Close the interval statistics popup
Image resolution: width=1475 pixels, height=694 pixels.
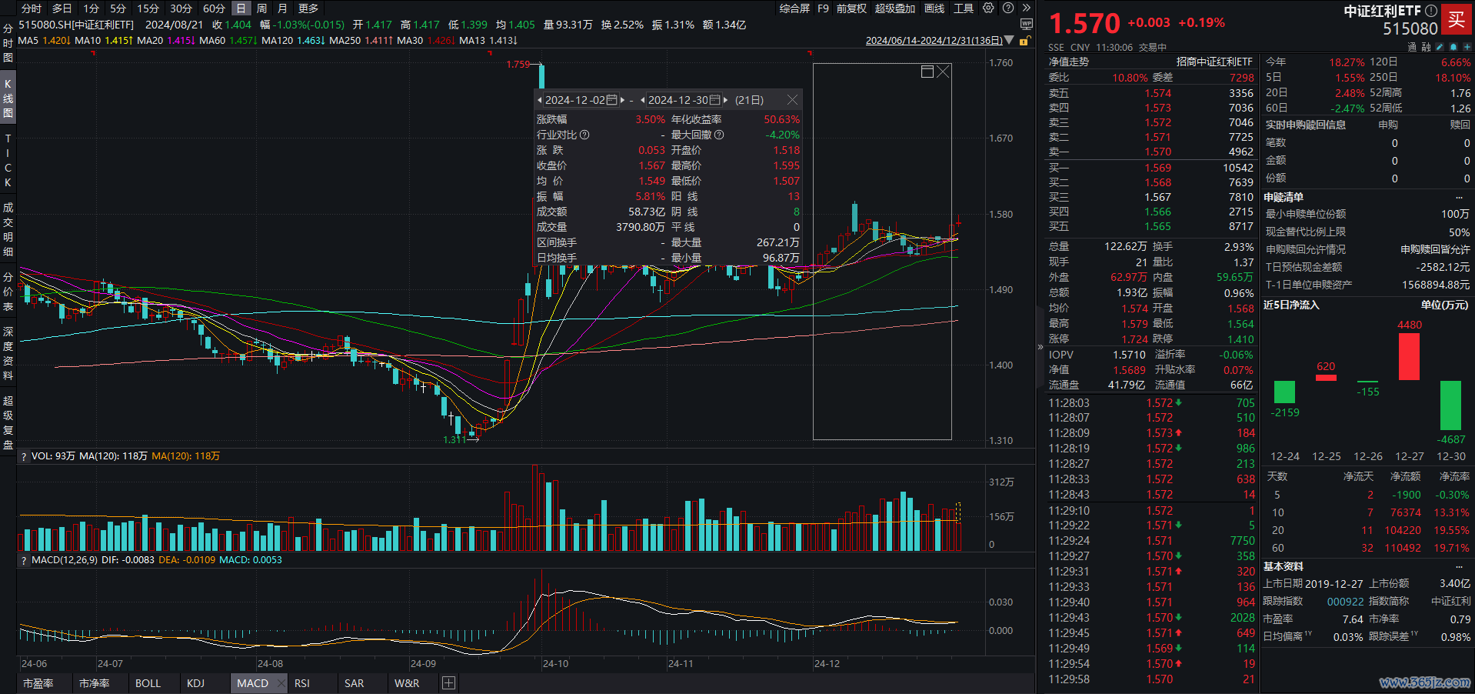(x=792, y=100)
